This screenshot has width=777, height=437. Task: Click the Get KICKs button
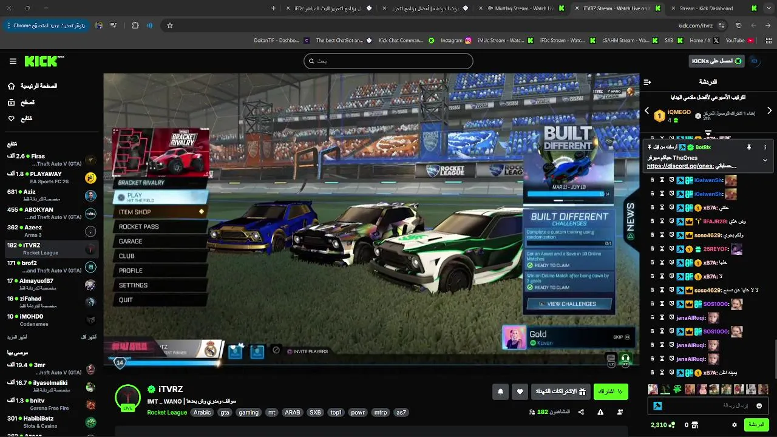tap(716, 61)
